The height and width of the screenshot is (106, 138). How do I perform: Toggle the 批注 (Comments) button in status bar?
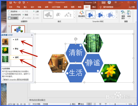click(x=81, y=104)
